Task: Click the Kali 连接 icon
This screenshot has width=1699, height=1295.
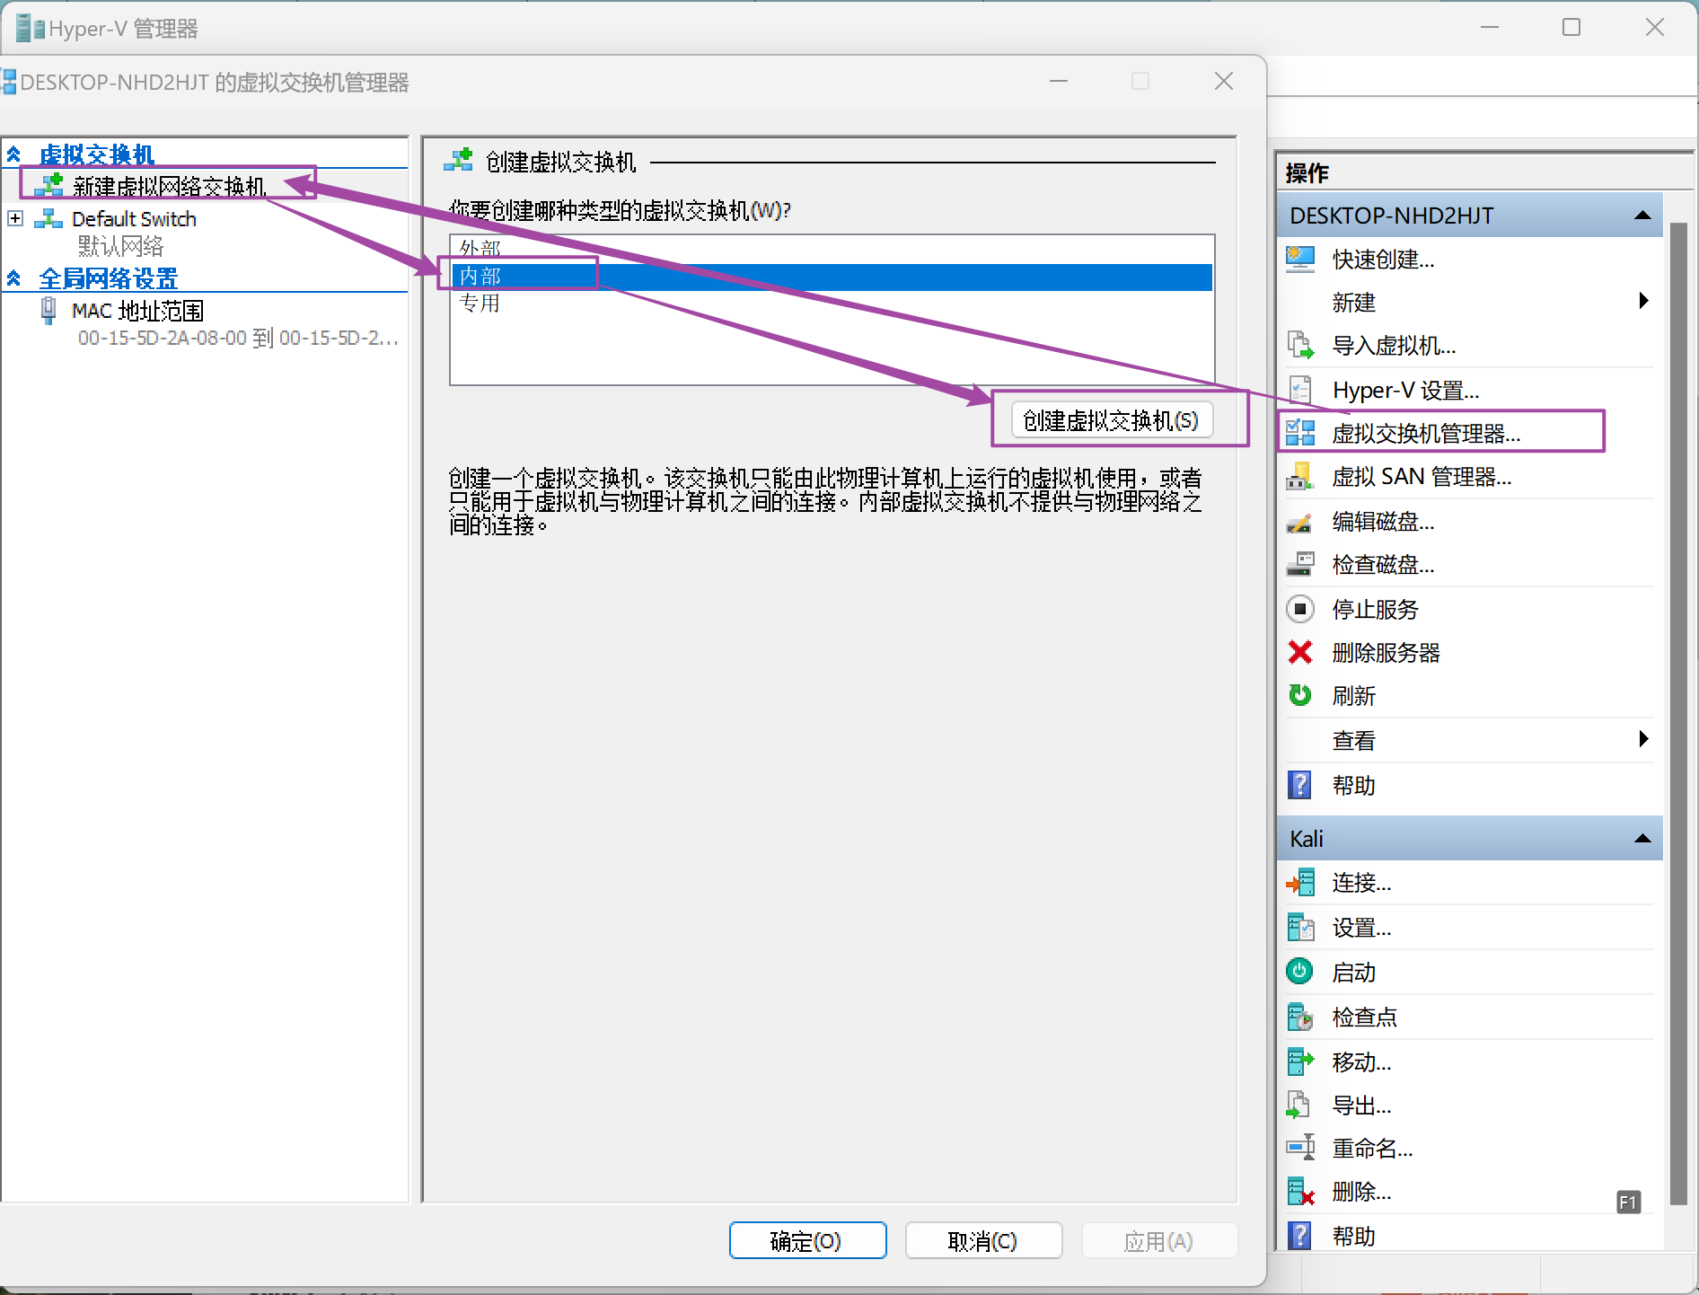Action: [1300, 883]
